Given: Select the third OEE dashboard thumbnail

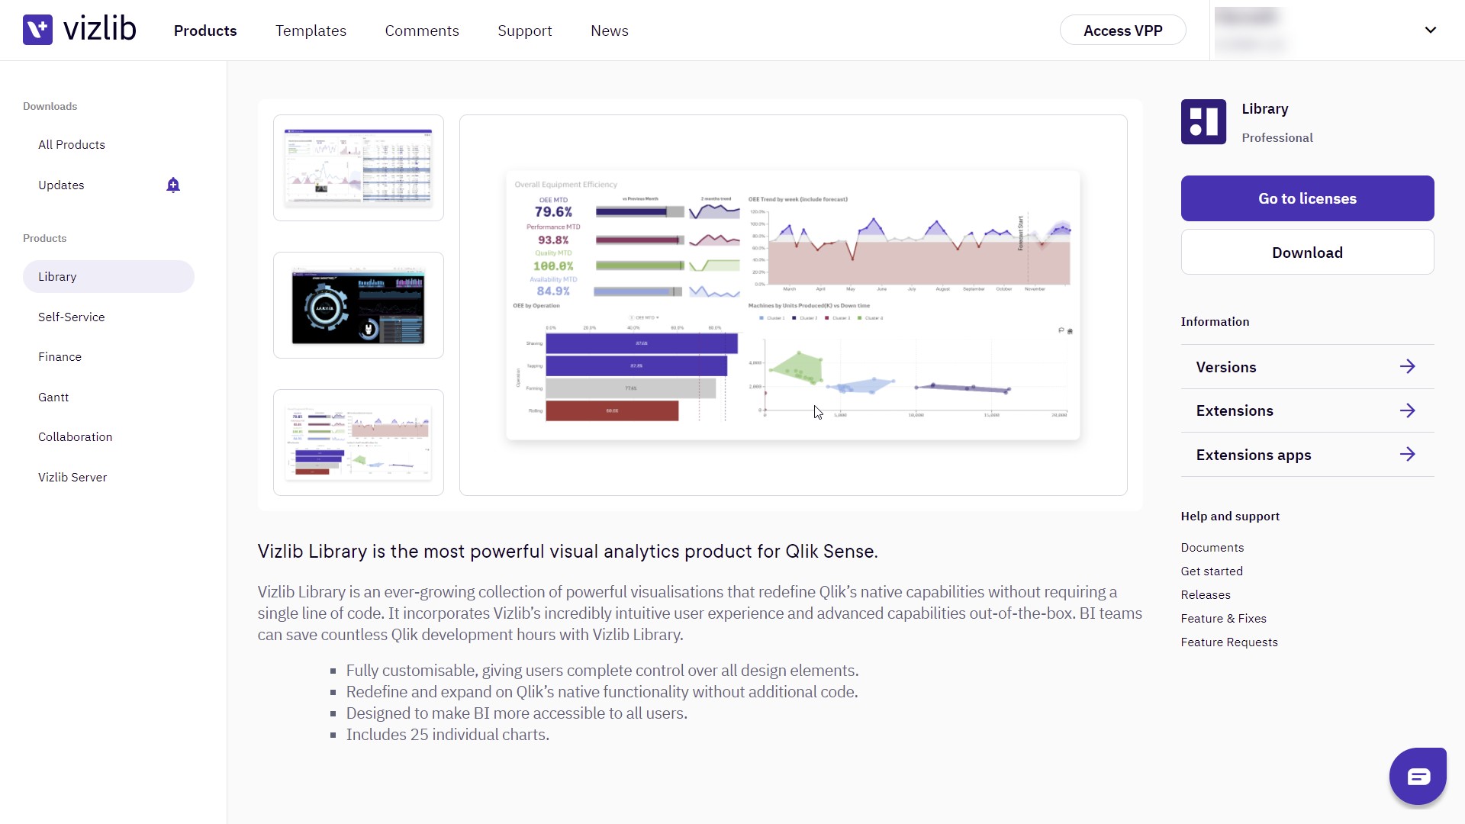Looking at the screenshot, I should pyautogui.click(x=359, y=443).
